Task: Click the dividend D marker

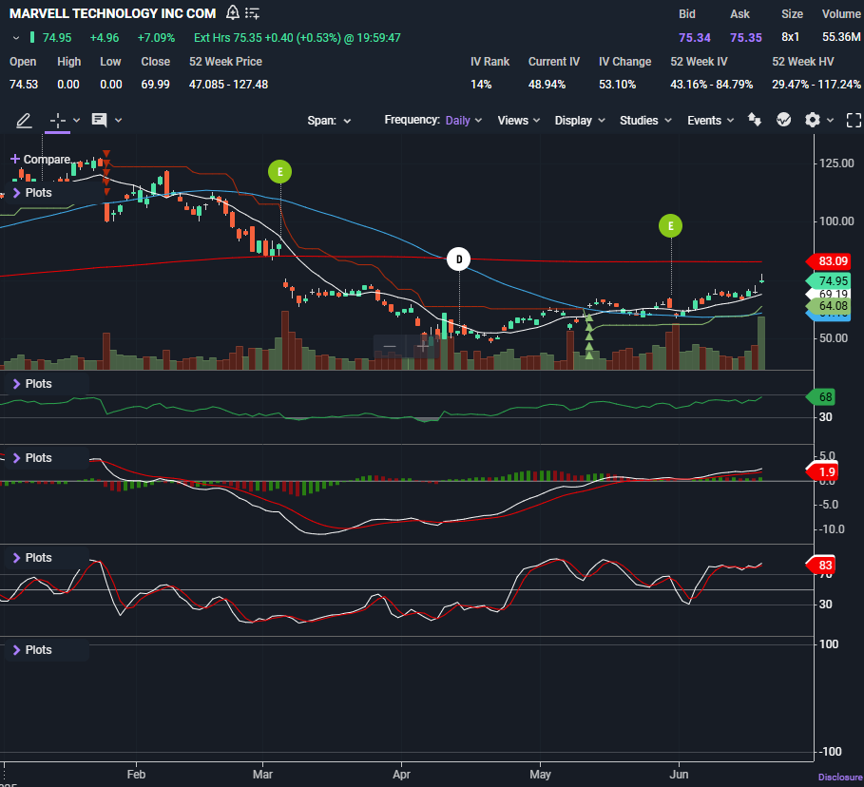Action: point(459,259)
